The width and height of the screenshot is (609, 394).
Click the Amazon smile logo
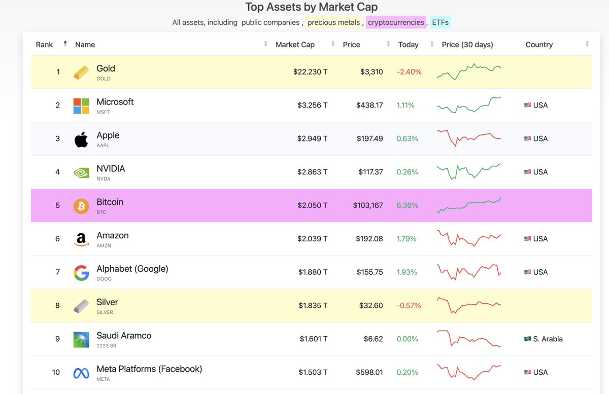click(81, 239)
